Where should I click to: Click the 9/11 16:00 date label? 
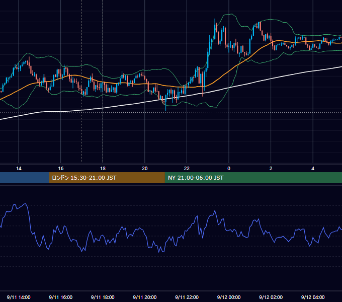(61, 297)
